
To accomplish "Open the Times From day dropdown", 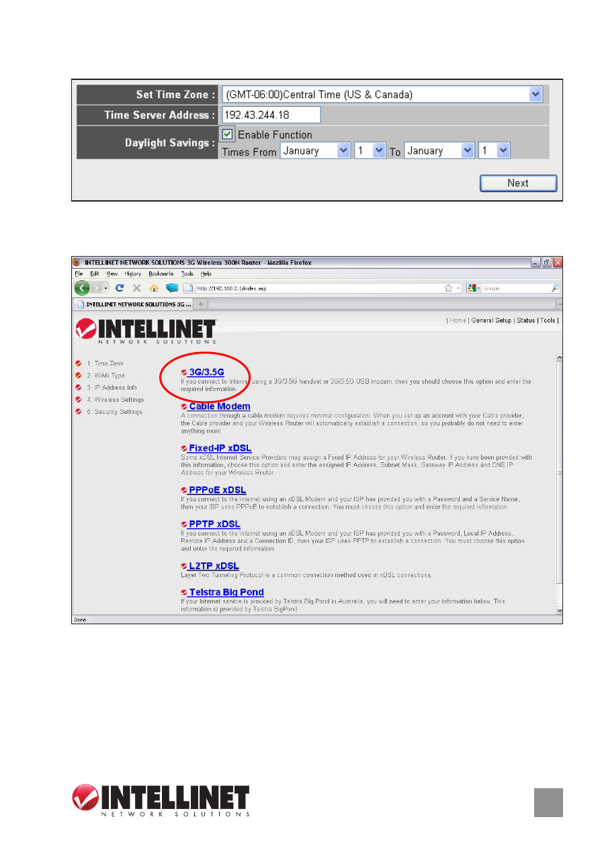I will 370,151.
